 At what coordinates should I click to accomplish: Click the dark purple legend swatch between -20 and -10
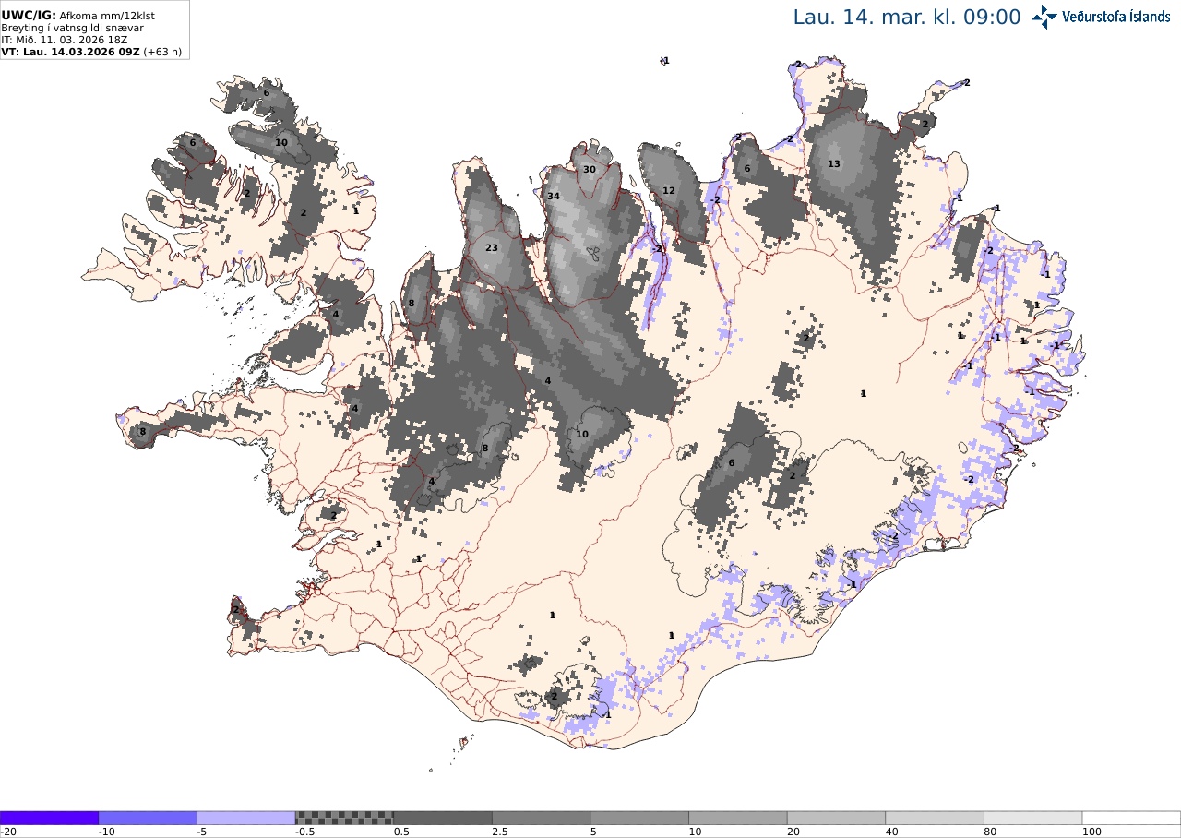(x=49, y=818)
